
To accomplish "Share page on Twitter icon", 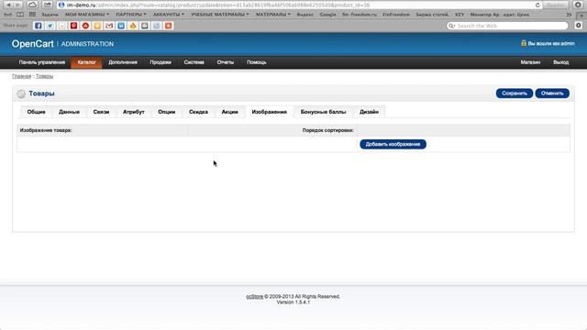I will [50, 26].
